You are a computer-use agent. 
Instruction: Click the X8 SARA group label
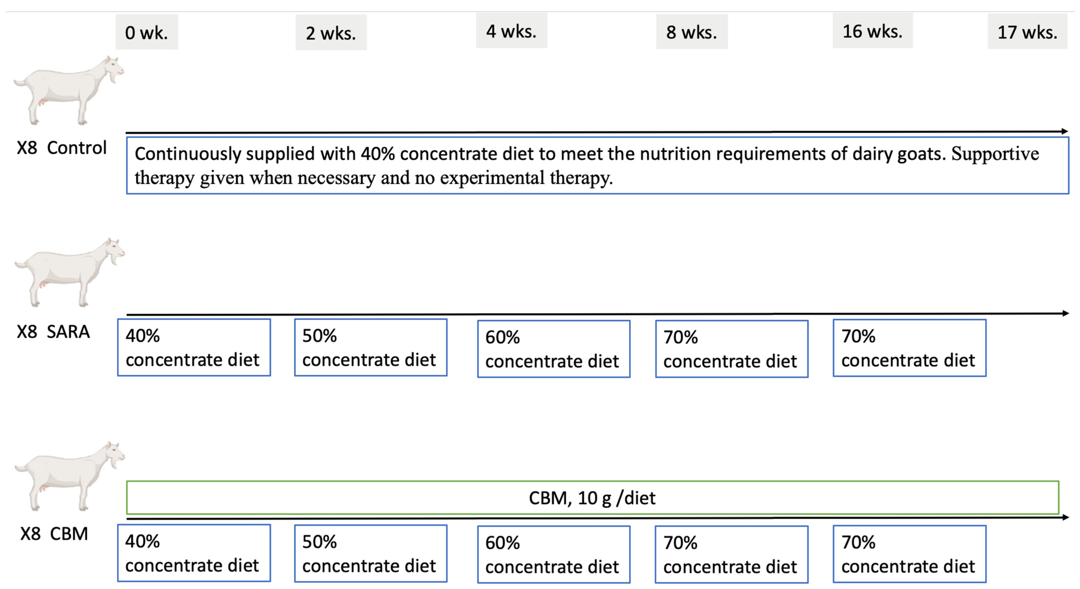[53, 332]
